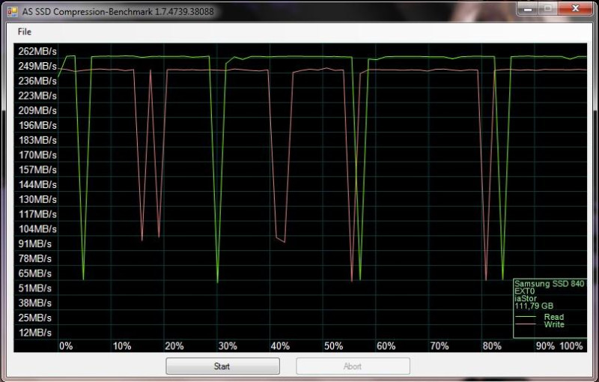This screenshot has width=599, height=382.
Task: Click the 130MB/s axis label
Action: pos(37,199)
